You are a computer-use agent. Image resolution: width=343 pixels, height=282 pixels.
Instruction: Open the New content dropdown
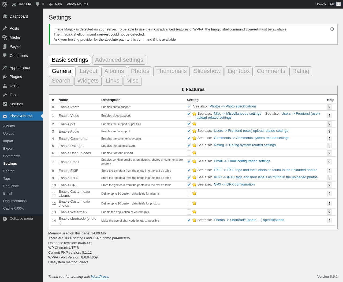(55, 4)
